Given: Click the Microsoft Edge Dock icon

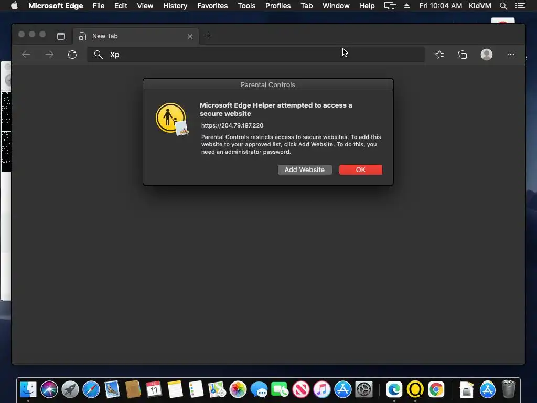Looking at the screenshot, I should click(x=394, y=389).
